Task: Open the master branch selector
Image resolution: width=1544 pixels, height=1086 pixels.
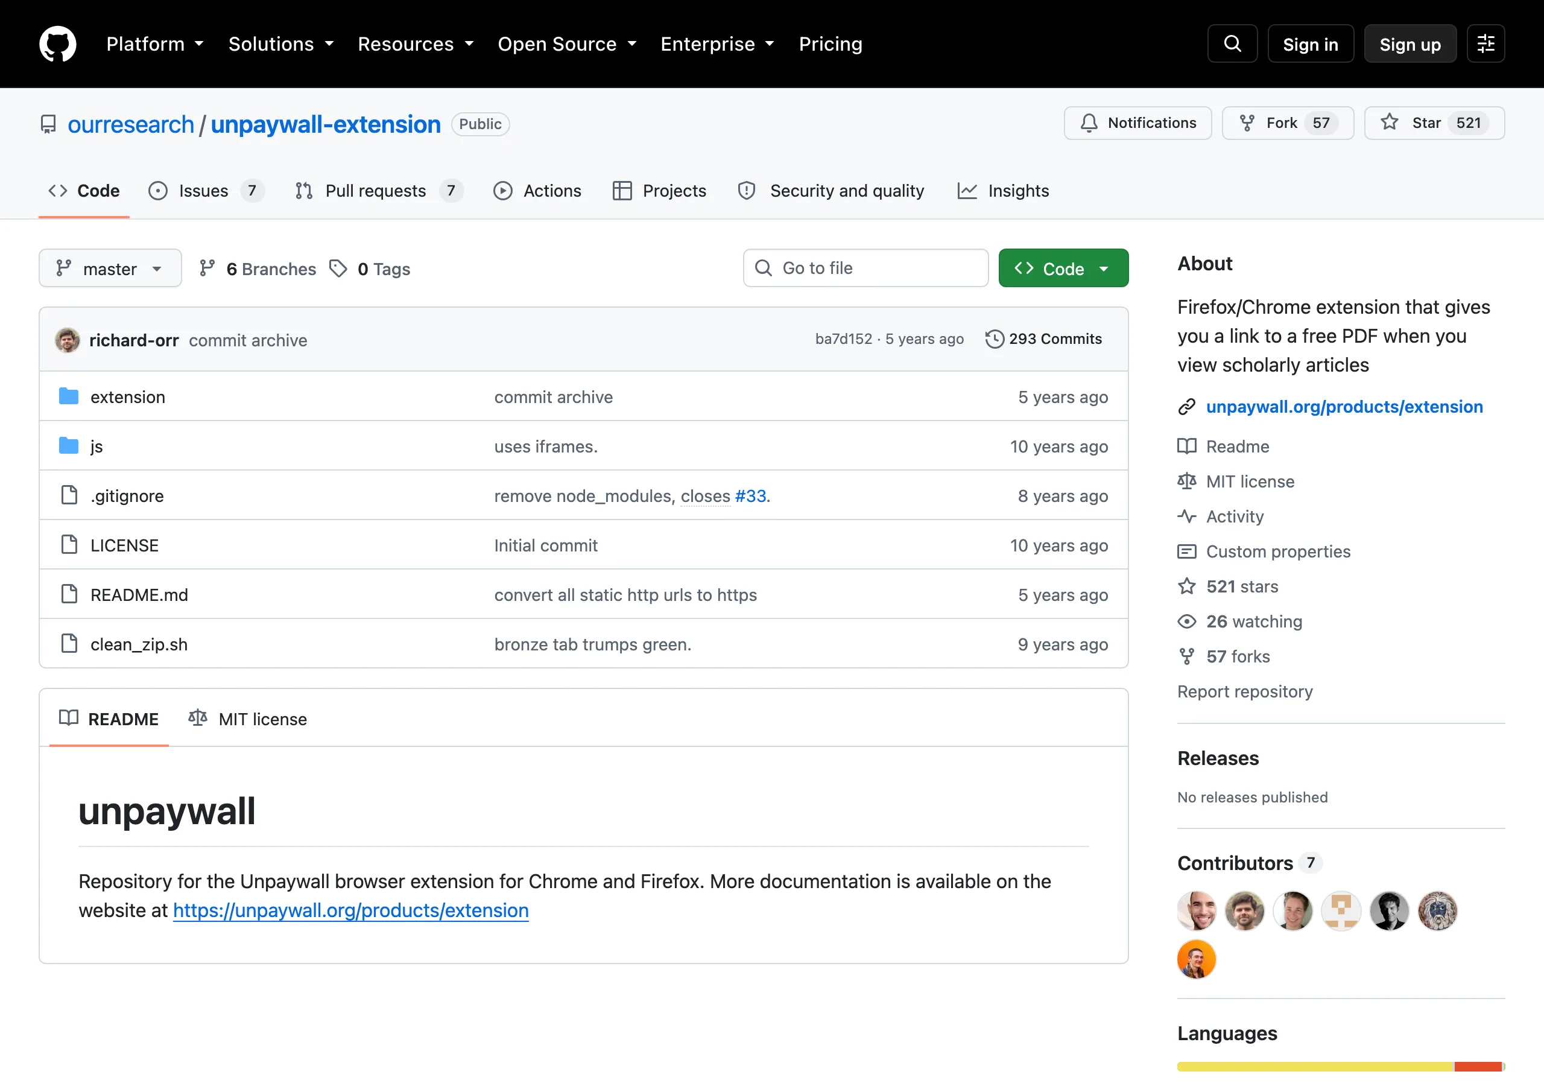Action: [x=110, y=268]
